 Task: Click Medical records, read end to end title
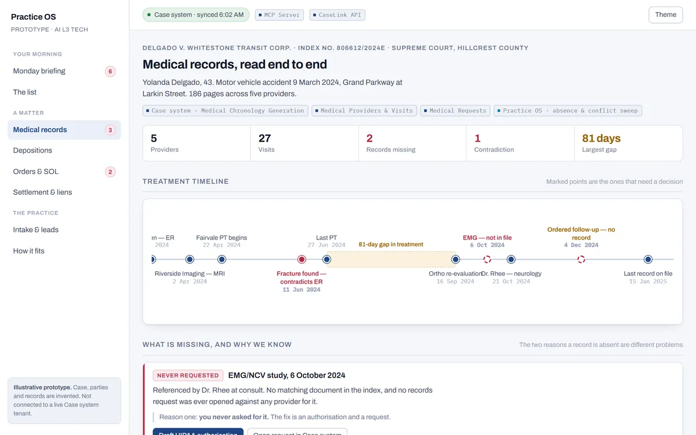click(x=235, y=64)
